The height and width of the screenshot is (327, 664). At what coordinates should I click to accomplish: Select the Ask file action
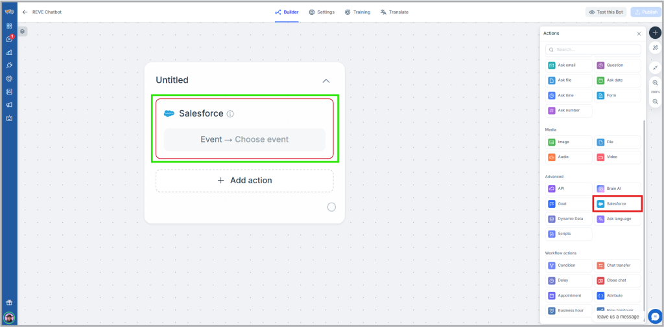(569, 80)
